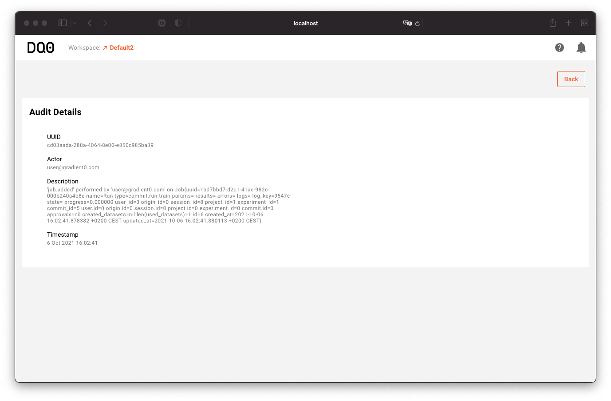
Task: Click the Back button
Action: pyautogui.click(x=571, y=79)
